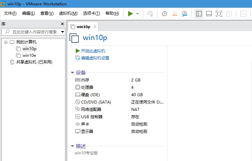Image resolution: width=252 pixels, height=161 pixels.
Task: Click the wrench icon beside 编辑虚拟机设置
Action: [x=78, y=58]
